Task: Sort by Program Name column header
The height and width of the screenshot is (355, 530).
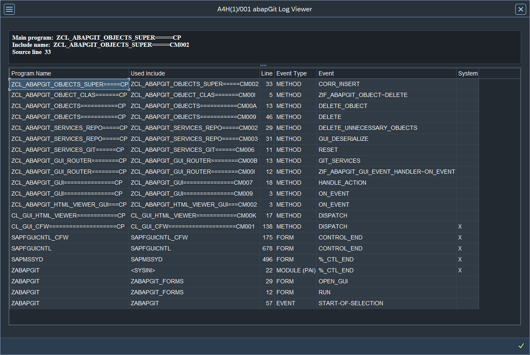Action: (69, 73)
